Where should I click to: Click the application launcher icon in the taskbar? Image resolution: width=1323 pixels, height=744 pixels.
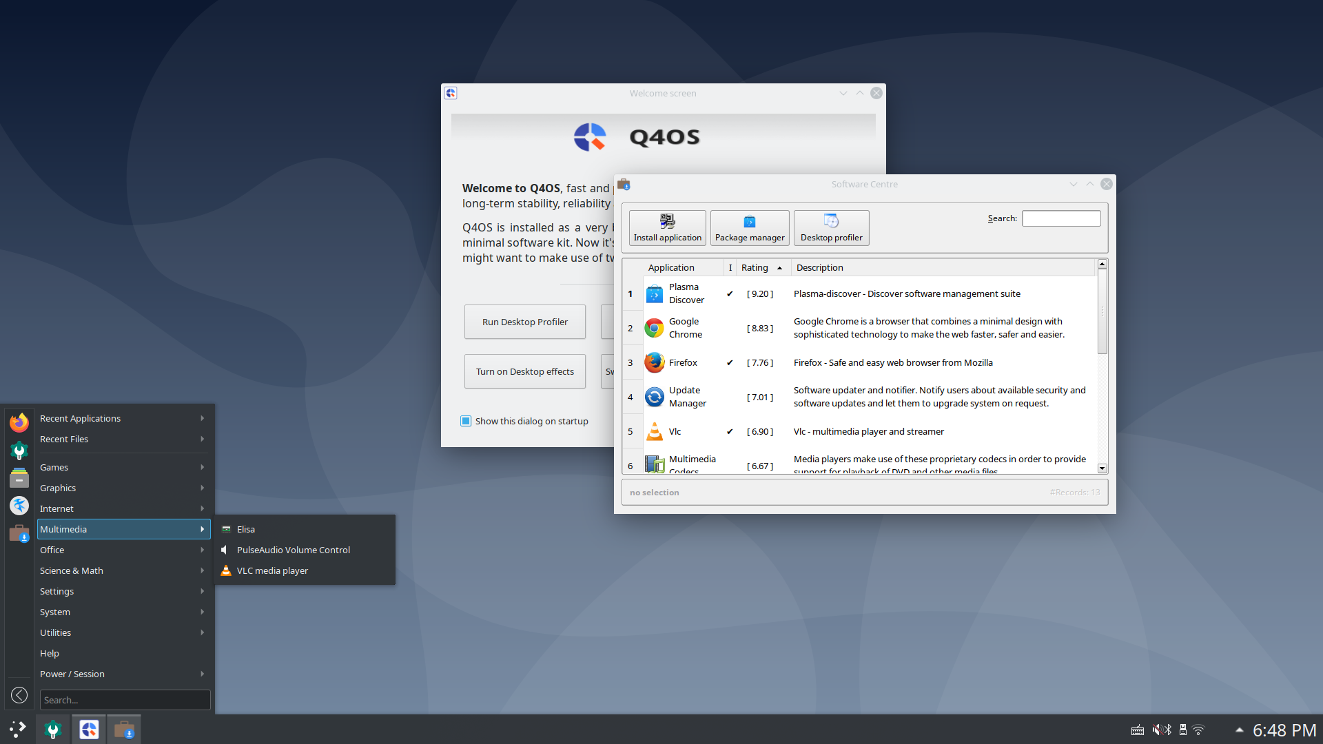point(18,730)
